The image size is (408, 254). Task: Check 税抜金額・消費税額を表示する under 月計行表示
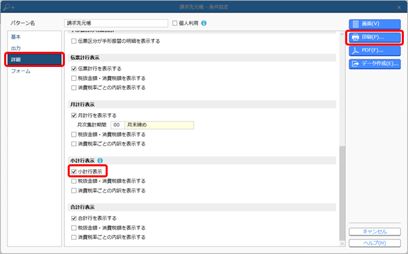(74, 135)
